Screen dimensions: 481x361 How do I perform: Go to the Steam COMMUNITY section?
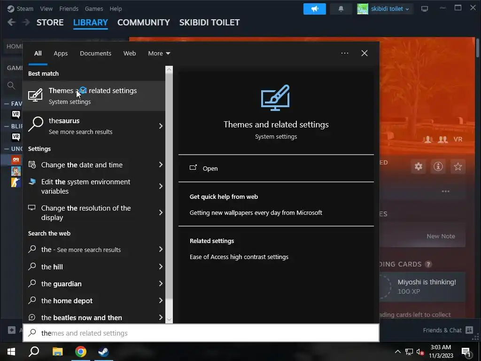click(x=144, y=23)
